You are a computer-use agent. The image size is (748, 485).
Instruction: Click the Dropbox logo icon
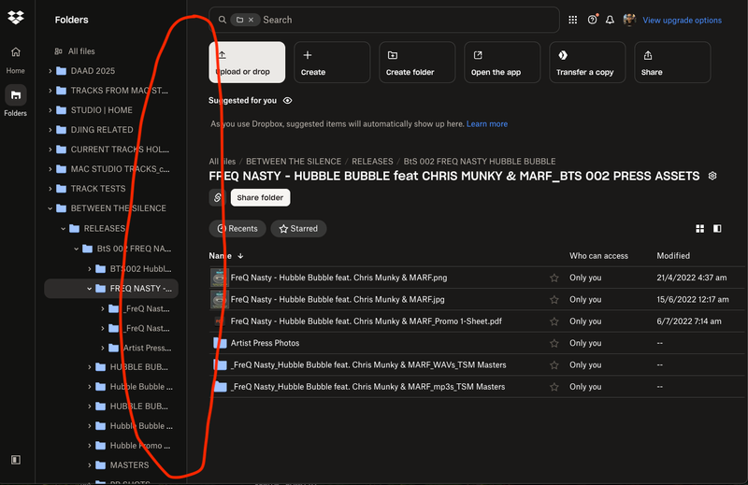coord(15,19)
